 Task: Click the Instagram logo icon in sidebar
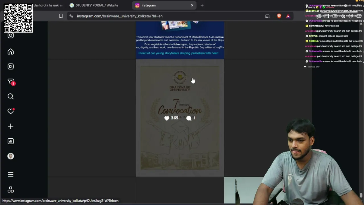click(11, 35)
